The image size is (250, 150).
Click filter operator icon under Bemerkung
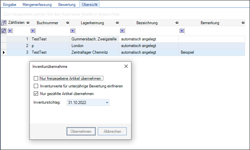coord(182,31)
